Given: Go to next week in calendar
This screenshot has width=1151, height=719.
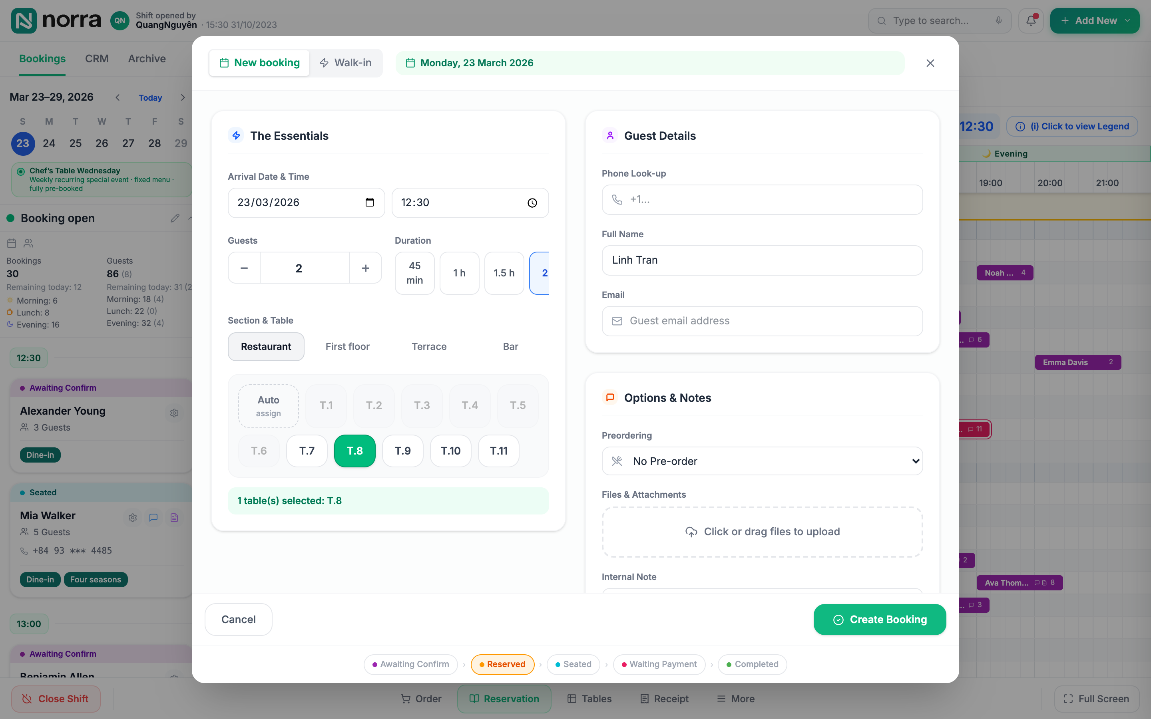Looking at the screenshot, I should coord(183,97).
